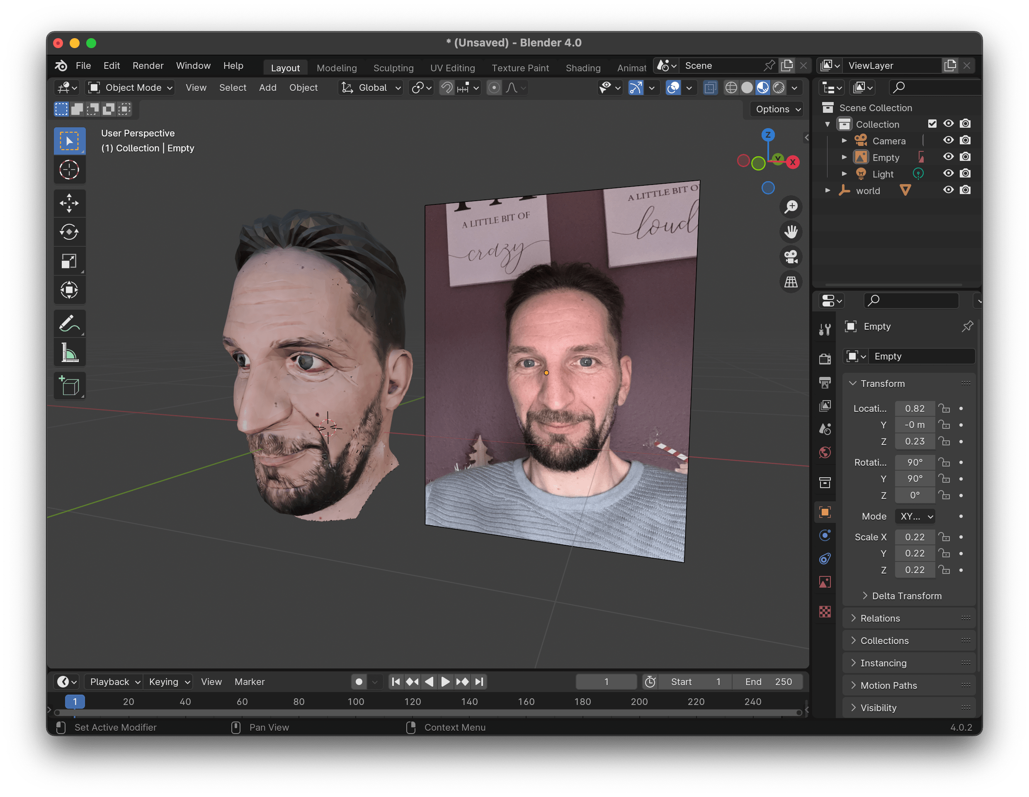Open the Render menu

148,66
